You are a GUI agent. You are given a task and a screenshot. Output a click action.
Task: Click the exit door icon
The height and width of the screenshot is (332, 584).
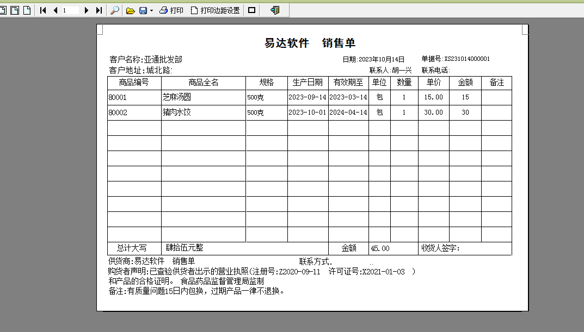[x=275, y=10]
